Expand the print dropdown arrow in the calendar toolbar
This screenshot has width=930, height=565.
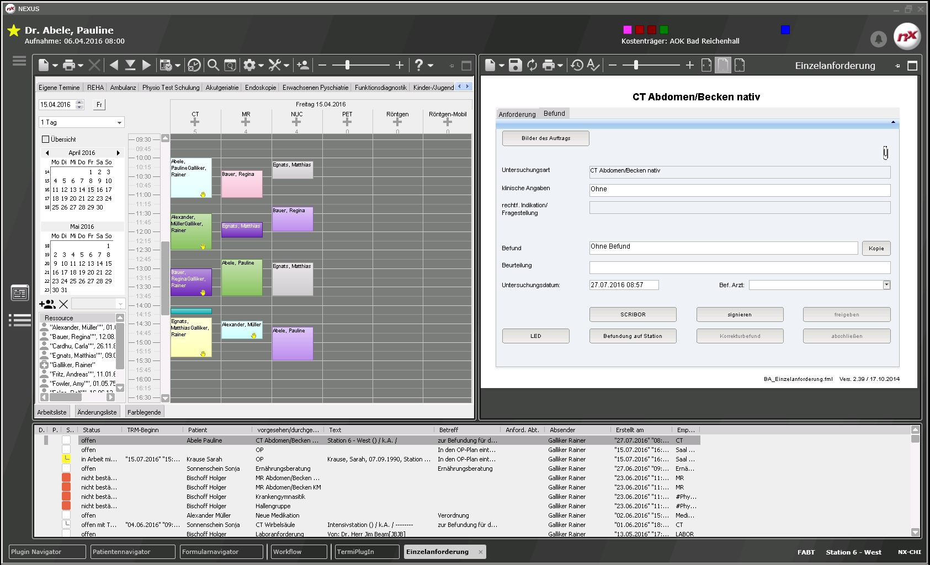(81, 66)
